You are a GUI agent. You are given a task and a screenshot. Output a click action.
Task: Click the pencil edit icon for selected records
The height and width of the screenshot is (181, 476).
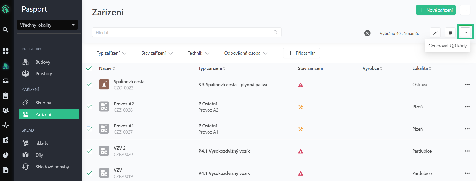point(435,33)
